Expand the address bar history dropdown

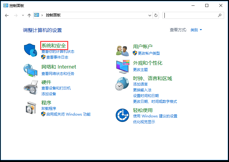point(150,15)
